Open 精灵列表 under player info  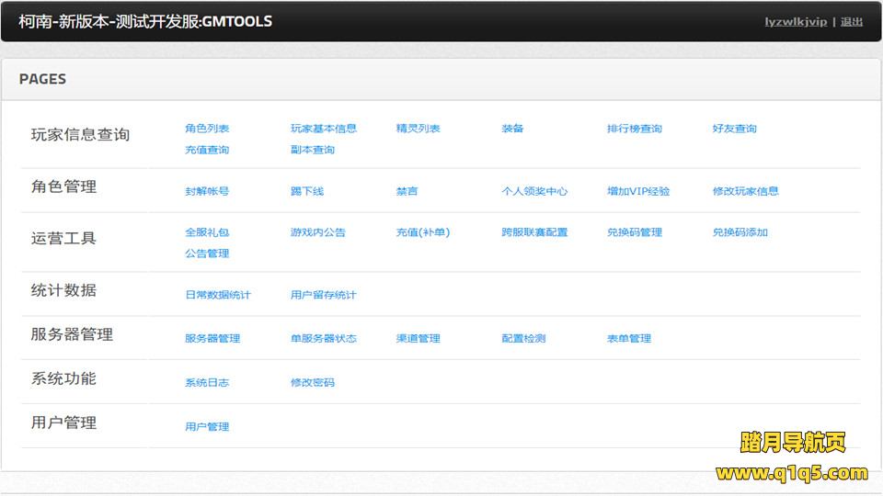(x=419, y=129)
